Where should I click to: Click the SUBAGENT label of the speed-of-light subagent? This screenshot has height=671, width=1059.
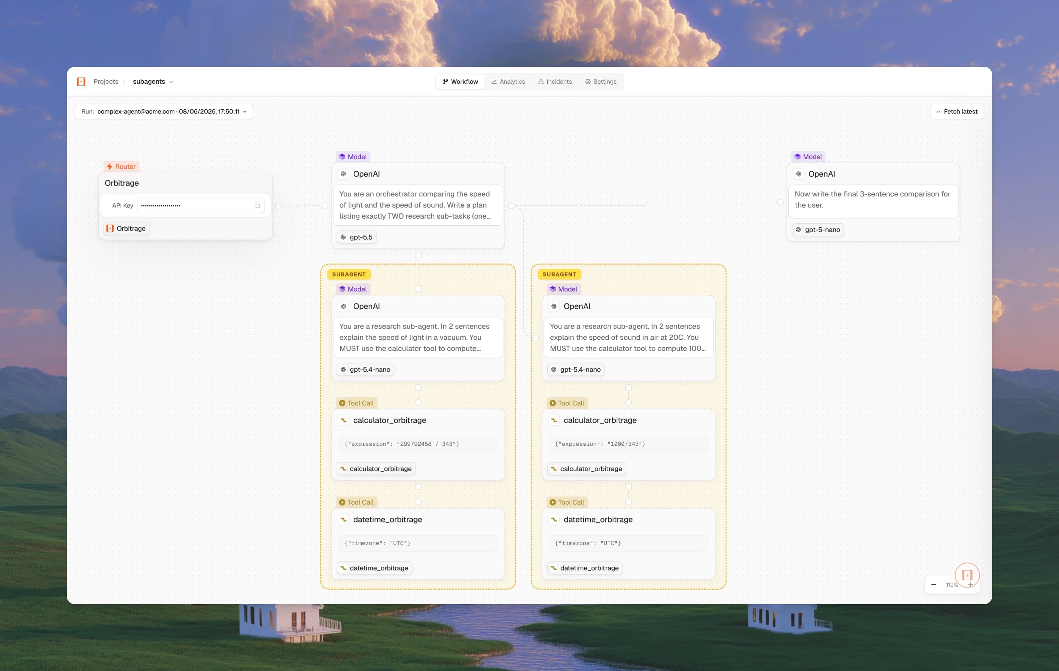pyautogui.click(x=349, y=274)
